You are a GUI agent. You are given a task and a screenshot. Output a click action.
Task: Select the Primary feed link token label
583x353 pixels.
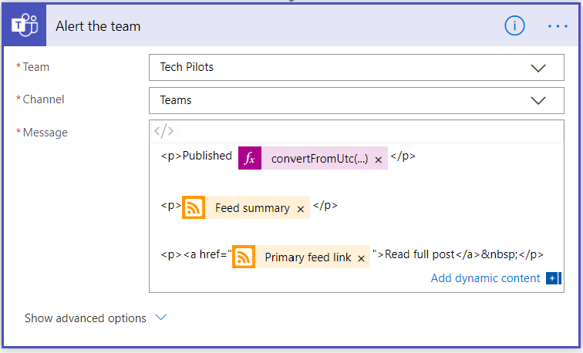point(308,257)
